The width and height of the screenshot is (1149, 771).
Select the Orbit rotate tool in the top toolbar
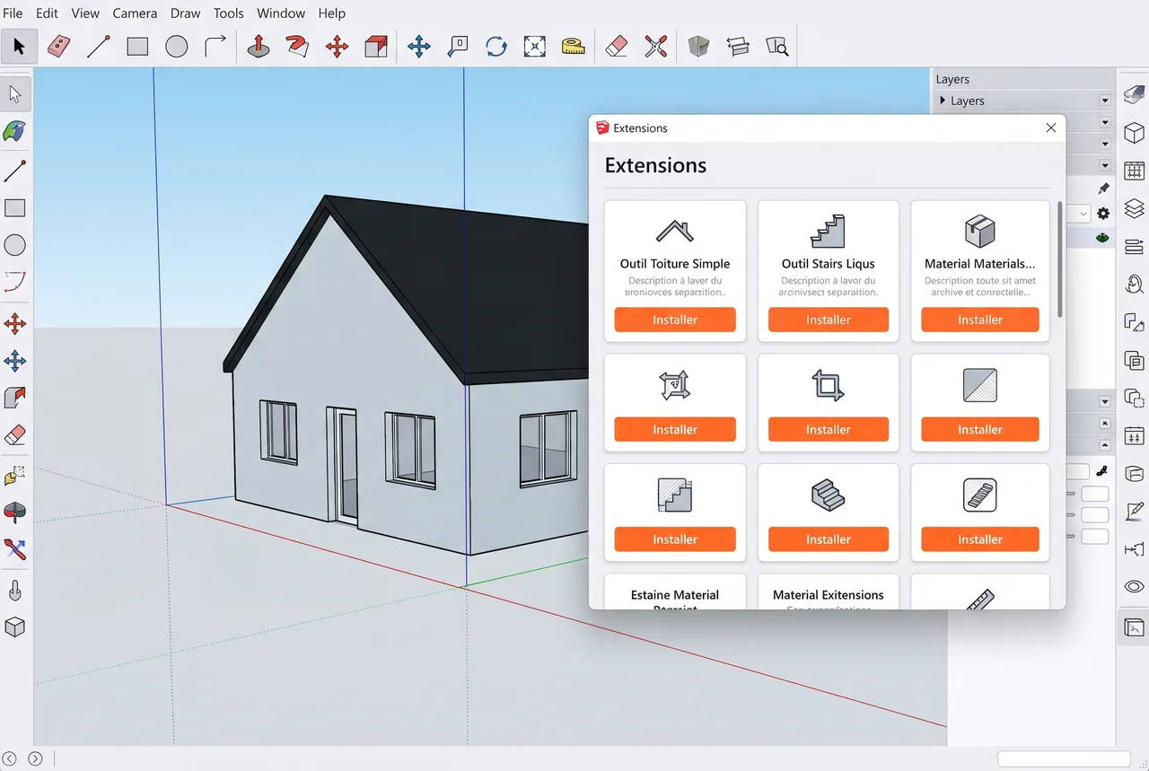coord(496,47)
